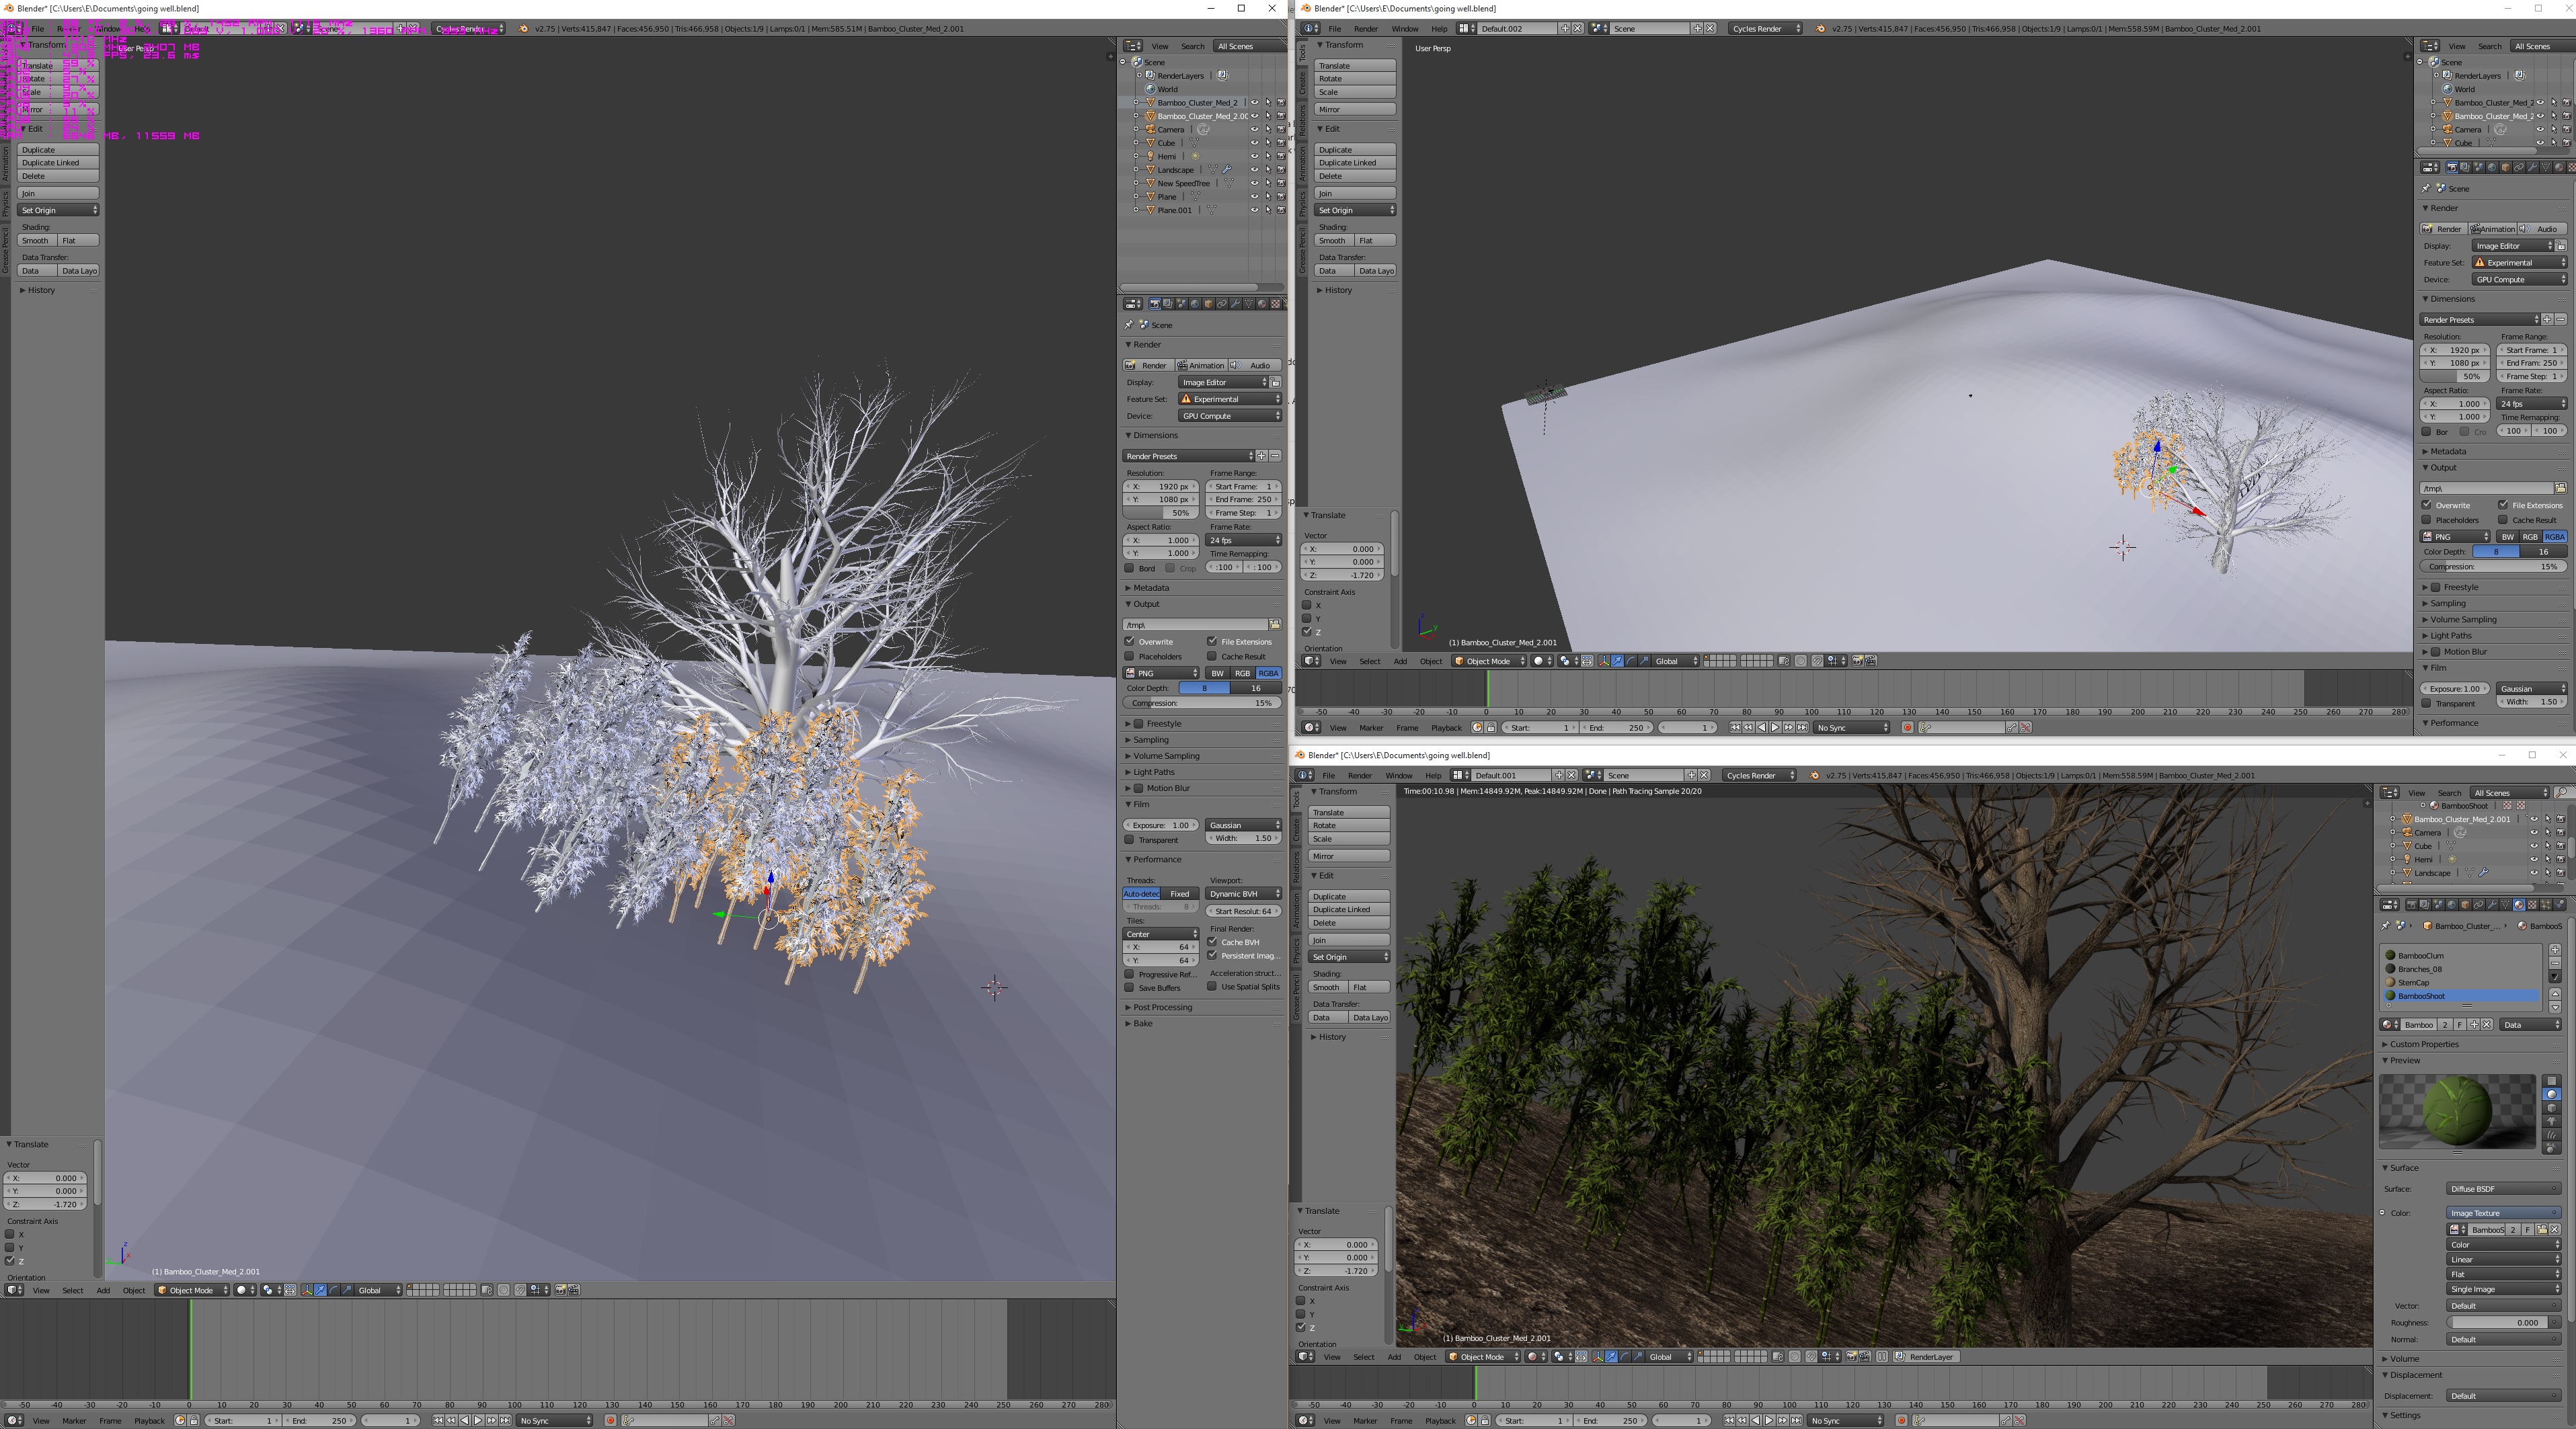The width and height of the screenshot is (2576, 1429).
Task: Select the scale manipulator in the left viewport header
Action: point(347,1290)
